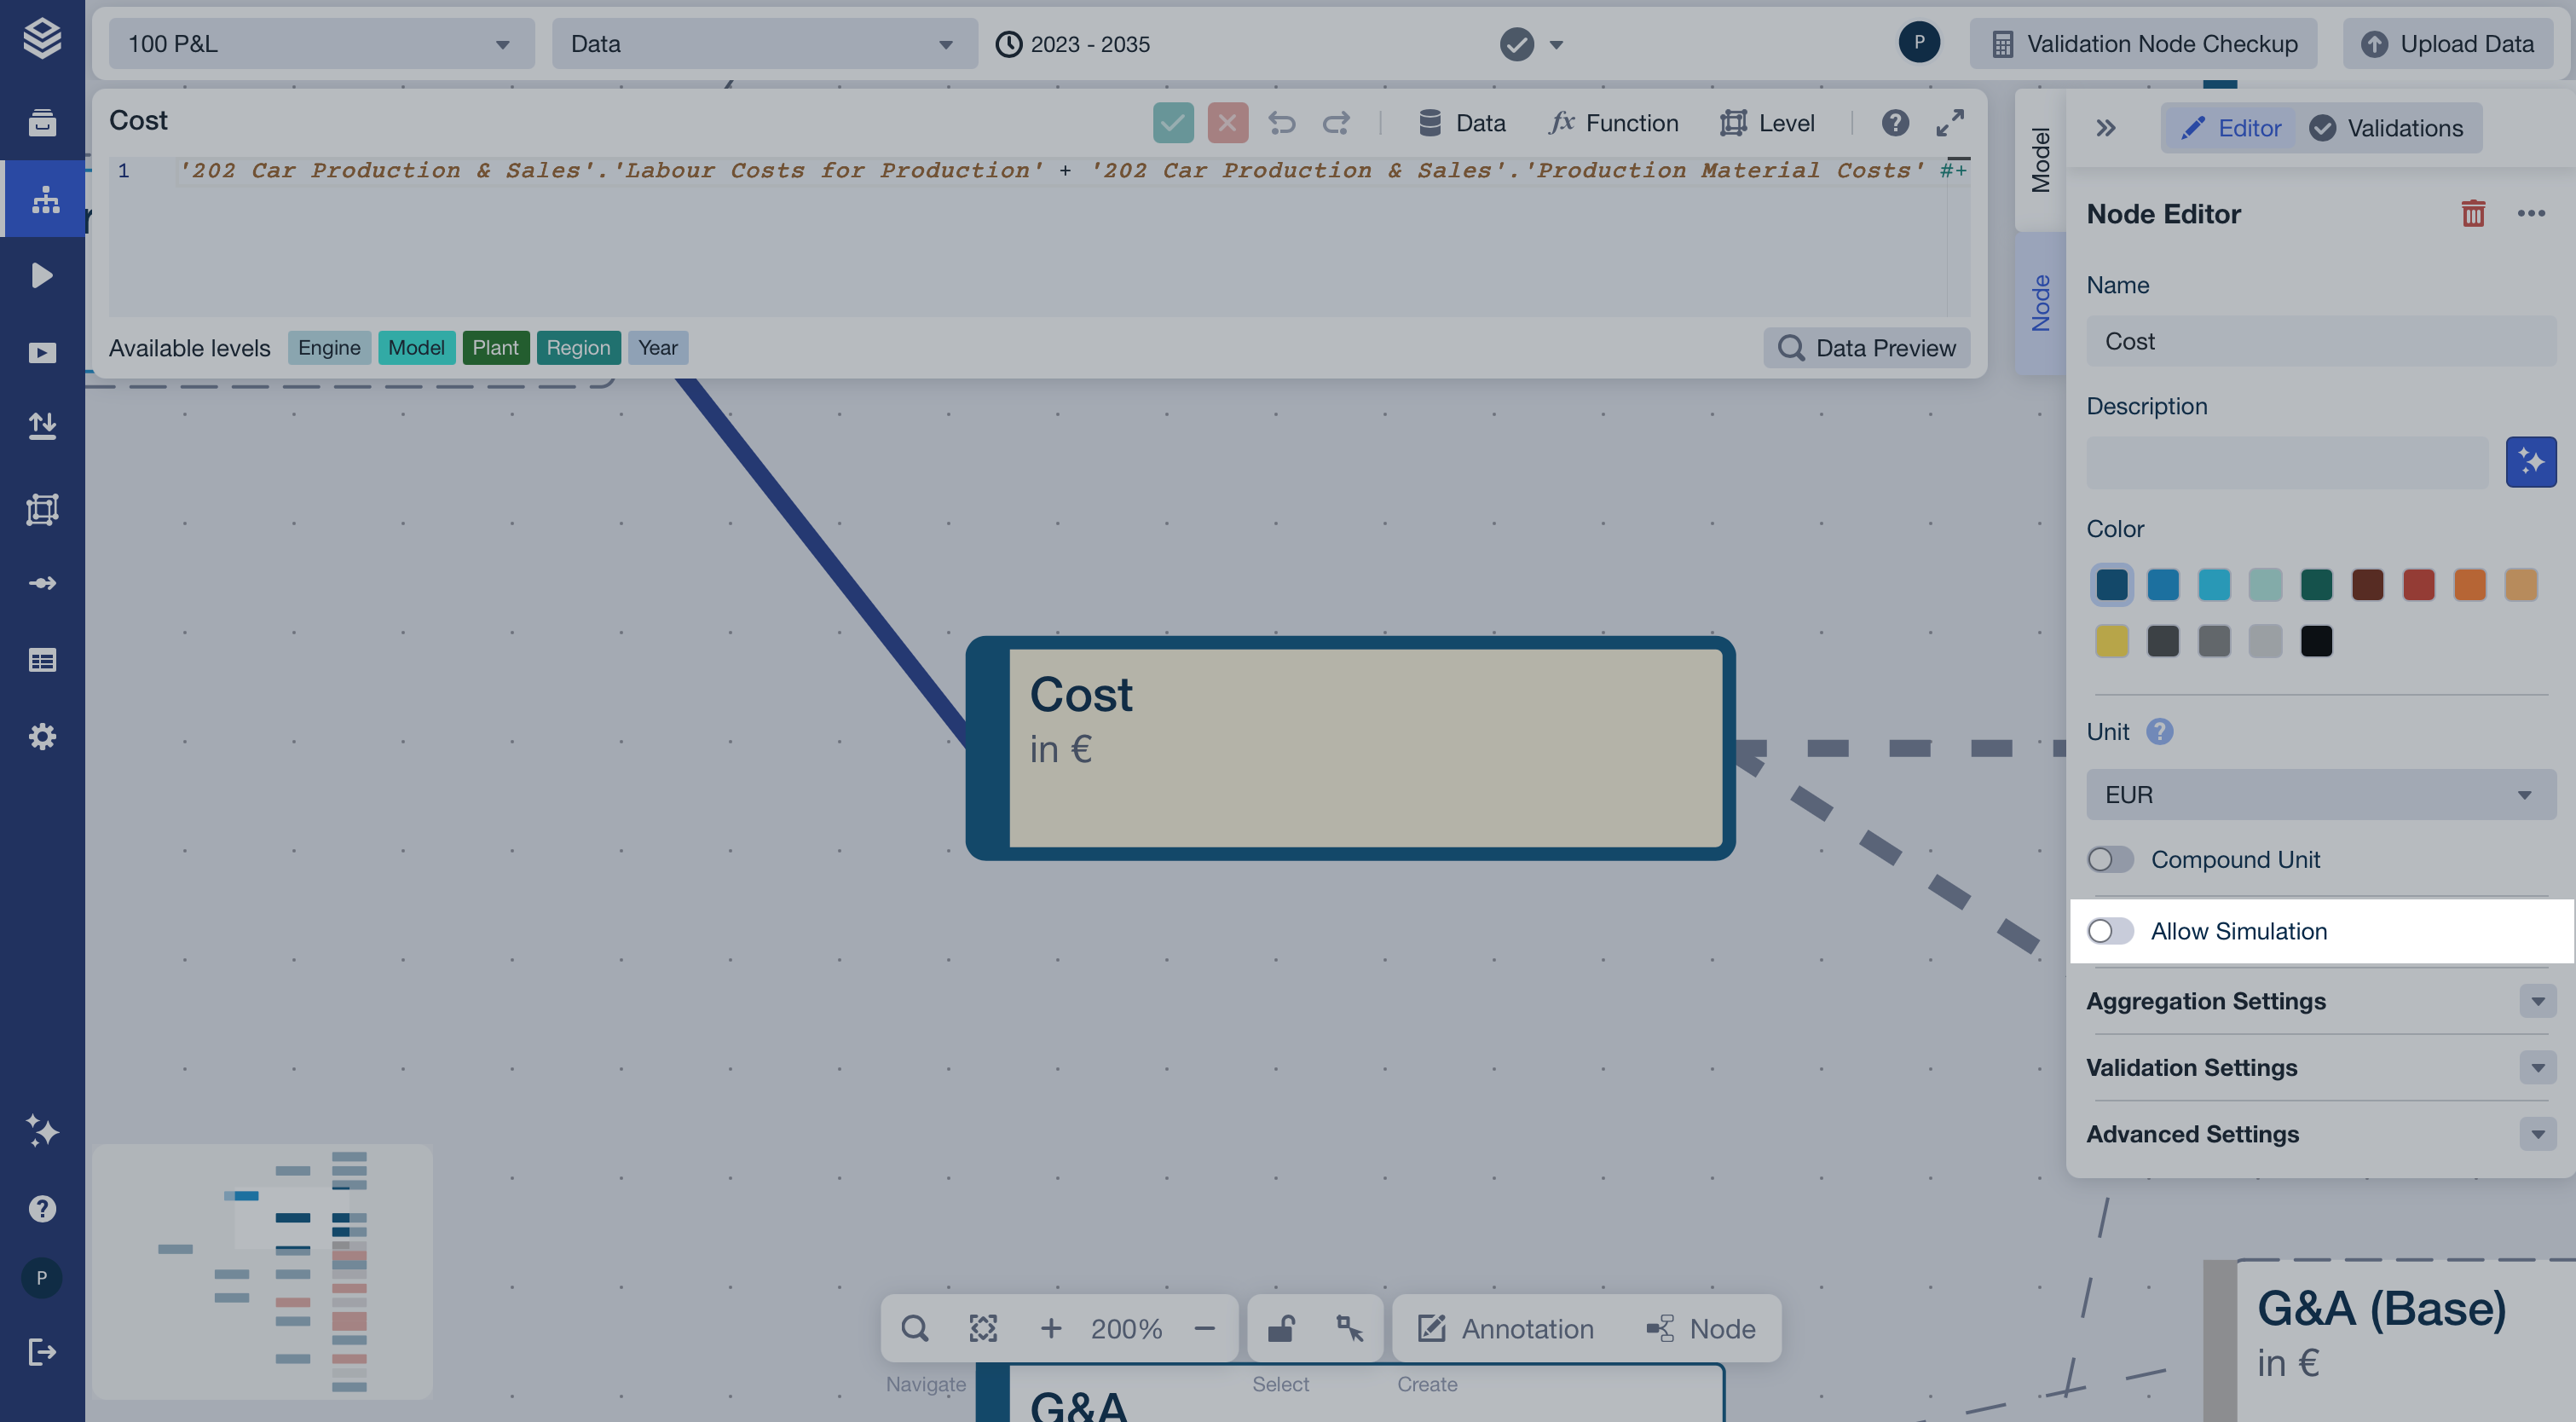Click the Engine level tag

(329, 348)
